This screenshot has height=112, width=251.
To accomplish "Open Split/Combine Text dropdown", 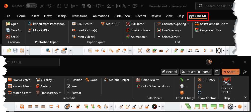I will (x=211, y=24).
